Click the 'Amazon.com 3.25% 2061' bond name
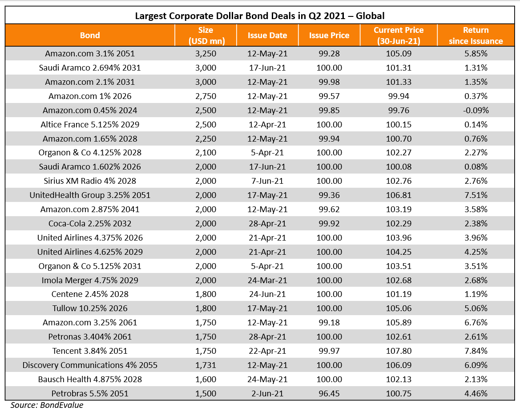The height and width of the screenshot is (411, 520). pyautogui.click(x=90, y=323)
